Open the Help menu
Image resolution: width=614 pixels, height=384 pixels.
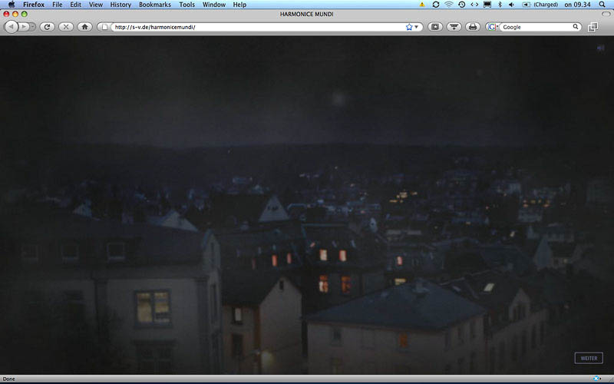[x=239, y=5]
